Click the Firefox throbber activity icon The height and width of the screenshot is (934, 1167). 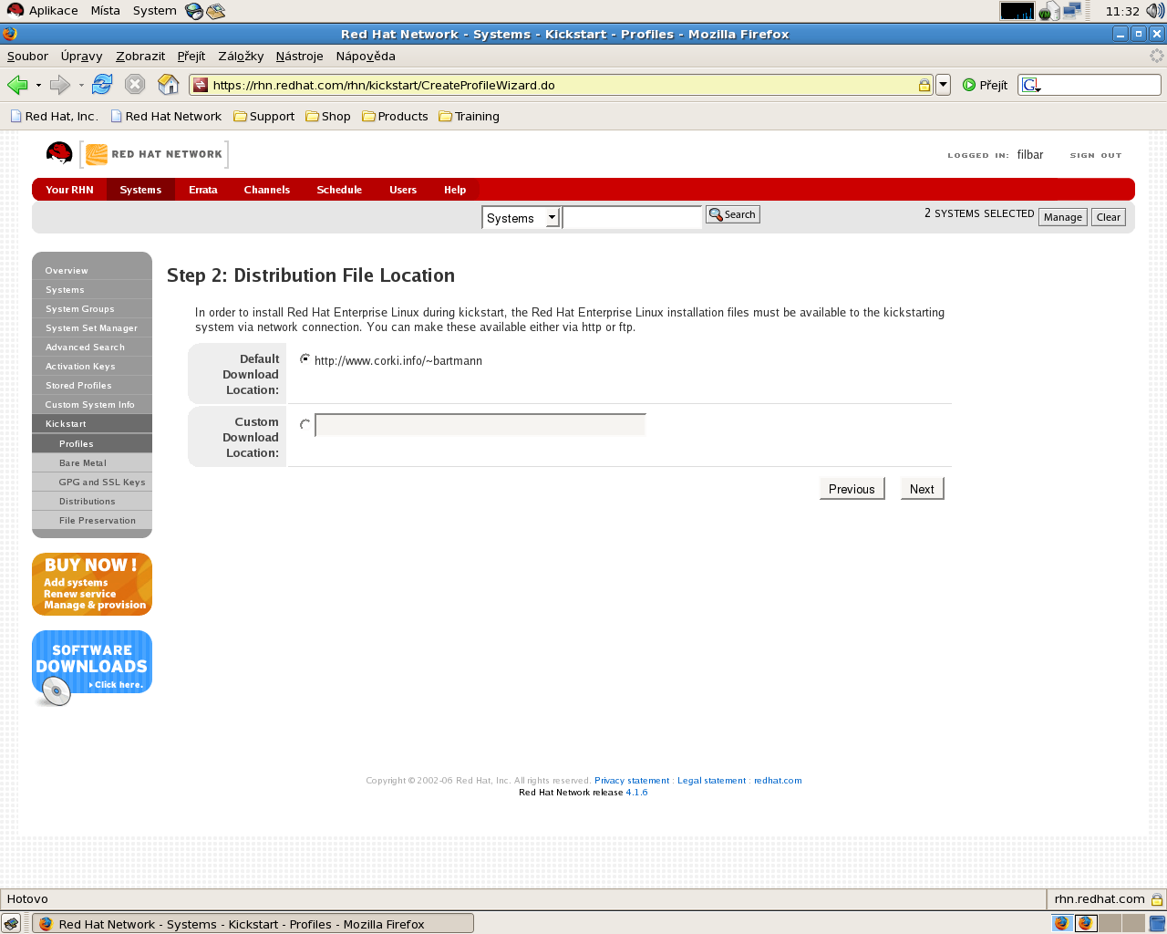[x=1156, y=56]
